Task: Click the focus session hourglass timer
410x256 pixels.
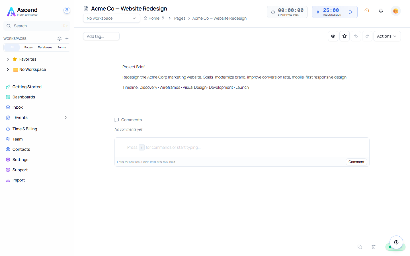Action: click(x=318, y=12)
